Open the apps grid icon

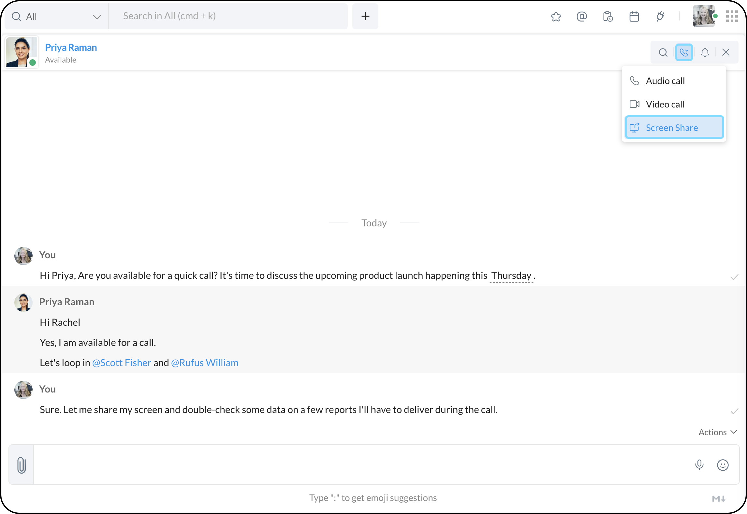tap(732, 16)
